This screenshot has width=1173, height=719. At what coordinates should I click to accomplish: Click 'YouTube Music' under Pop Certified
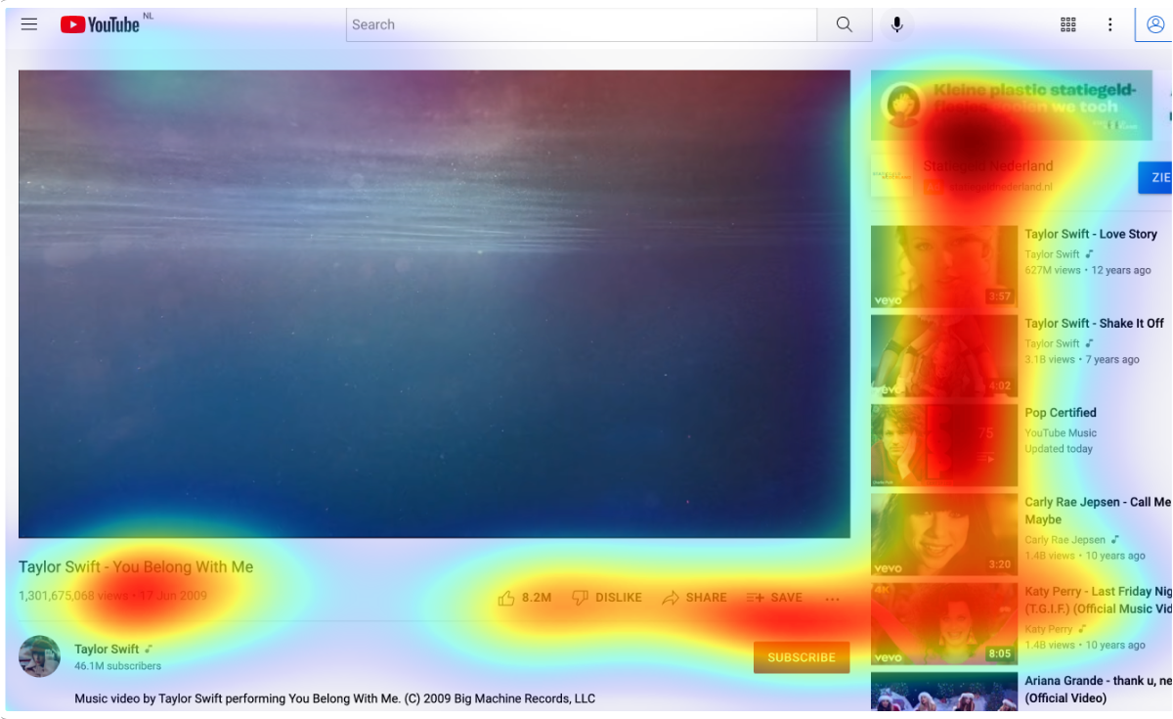click(x=1061, y=432)
